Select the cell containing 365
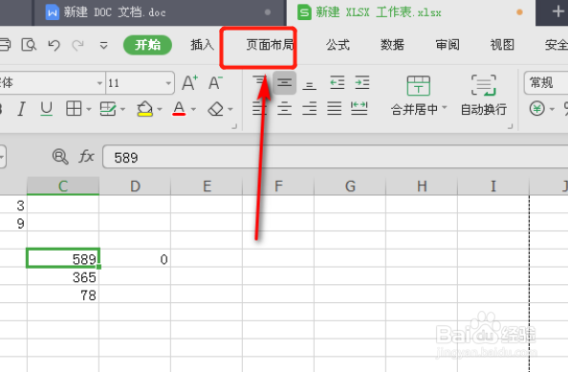This screenshot has height=372, width=568. pos(63,276)
